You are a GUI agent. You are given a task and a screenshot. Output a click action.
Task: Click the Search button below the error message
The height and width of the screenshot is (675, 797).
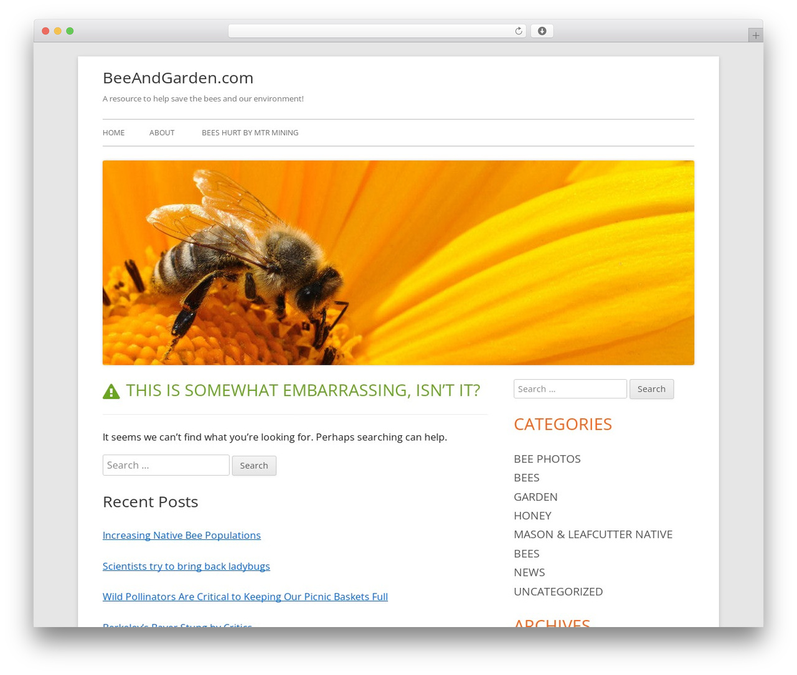tap(254, 466)
